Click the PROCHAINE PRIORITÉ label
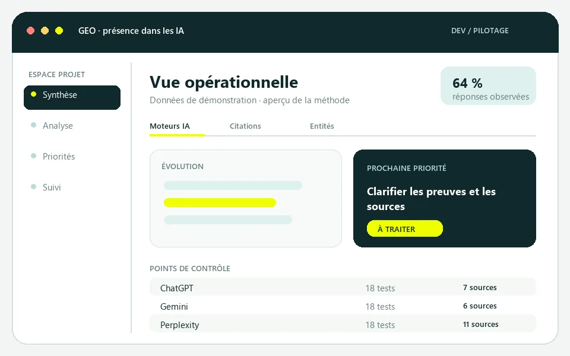 pyautogui.click(x=406, y=168)
